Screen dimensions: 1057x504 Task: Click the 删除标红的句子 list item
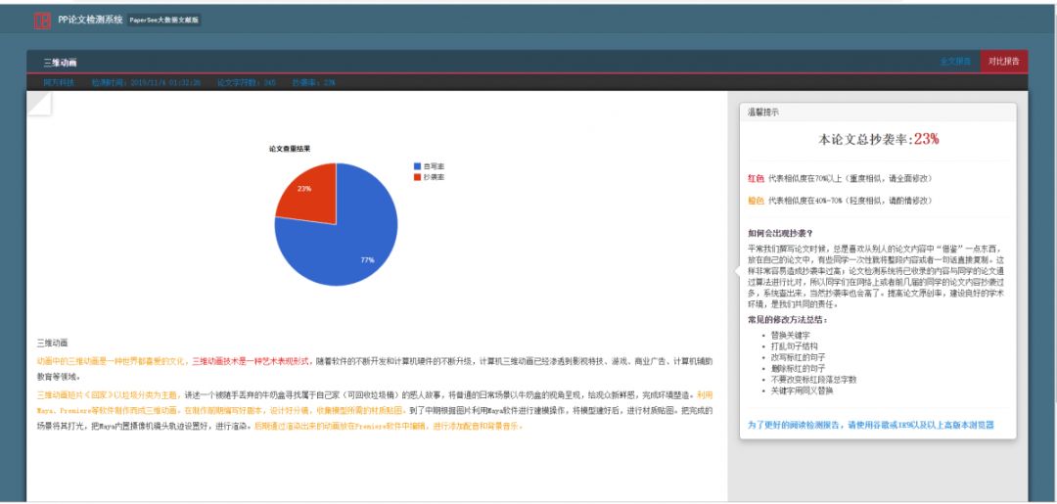799,369
